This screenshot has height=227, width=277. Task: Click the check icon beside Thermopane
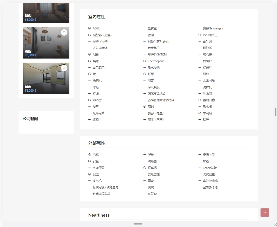click(145, 61)
